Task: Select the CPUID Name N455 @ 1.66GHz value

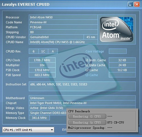Action: 63,42
